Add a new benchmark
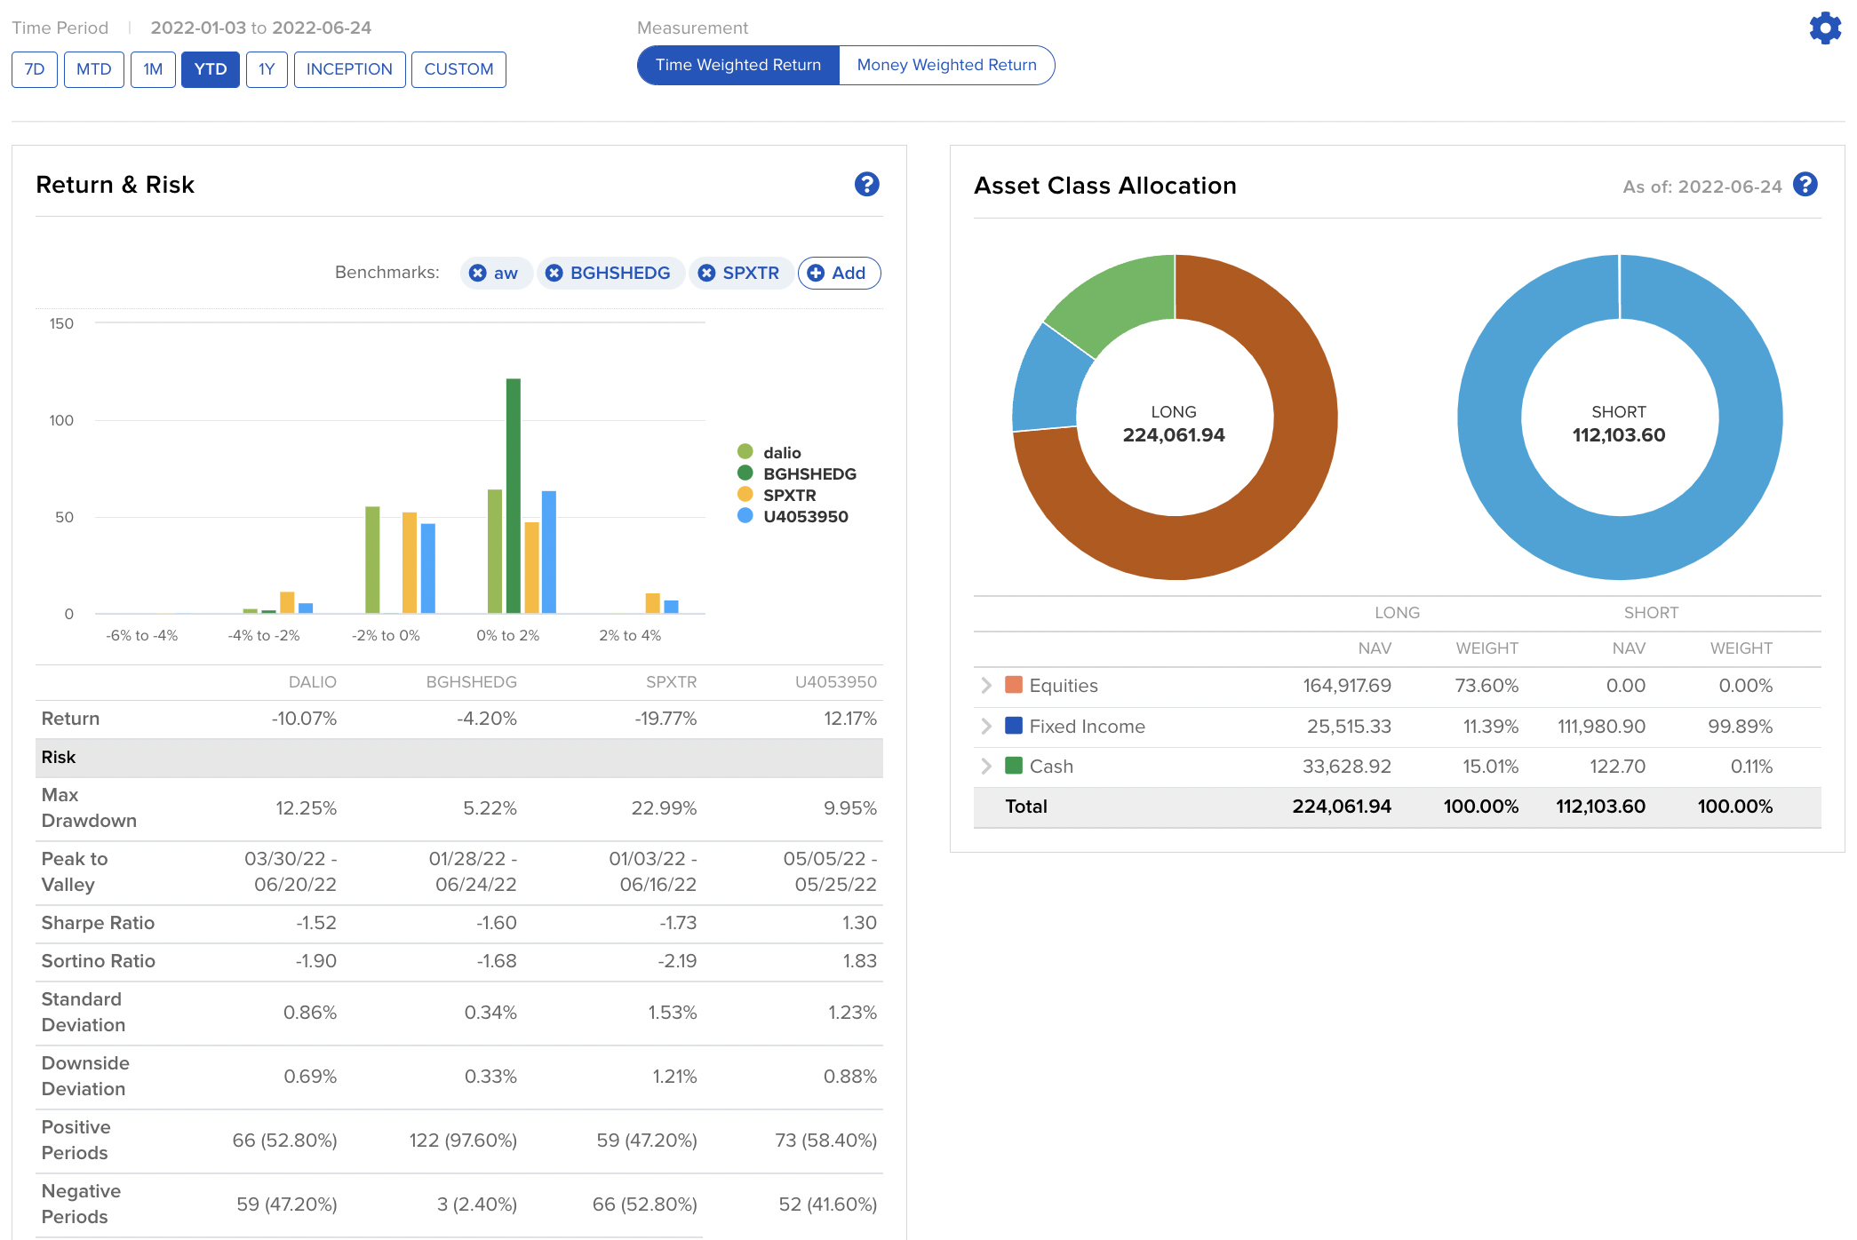The height and width of the screenshot is (1240, 1857). coord(838,273)
